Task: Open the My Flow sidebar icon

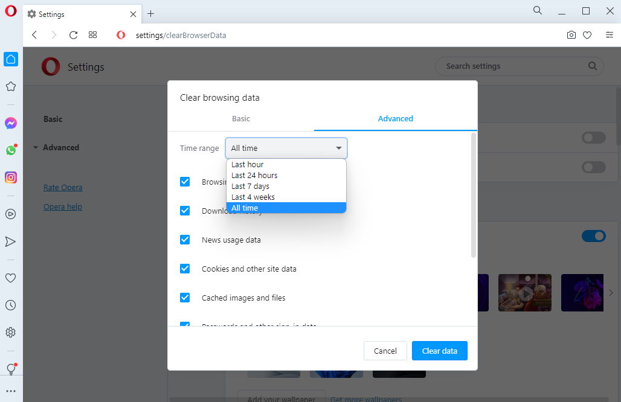Action: [11, 242]
